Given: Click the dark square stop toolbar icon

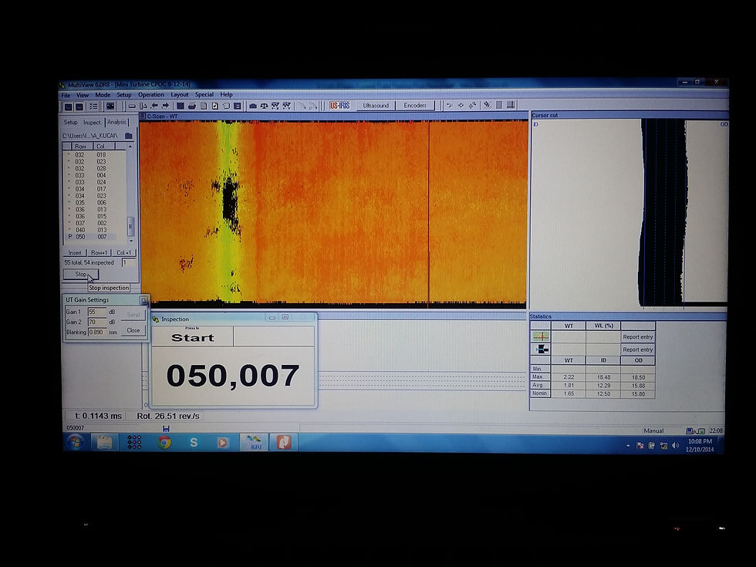Looking at the screenshot, I should 181,106.
